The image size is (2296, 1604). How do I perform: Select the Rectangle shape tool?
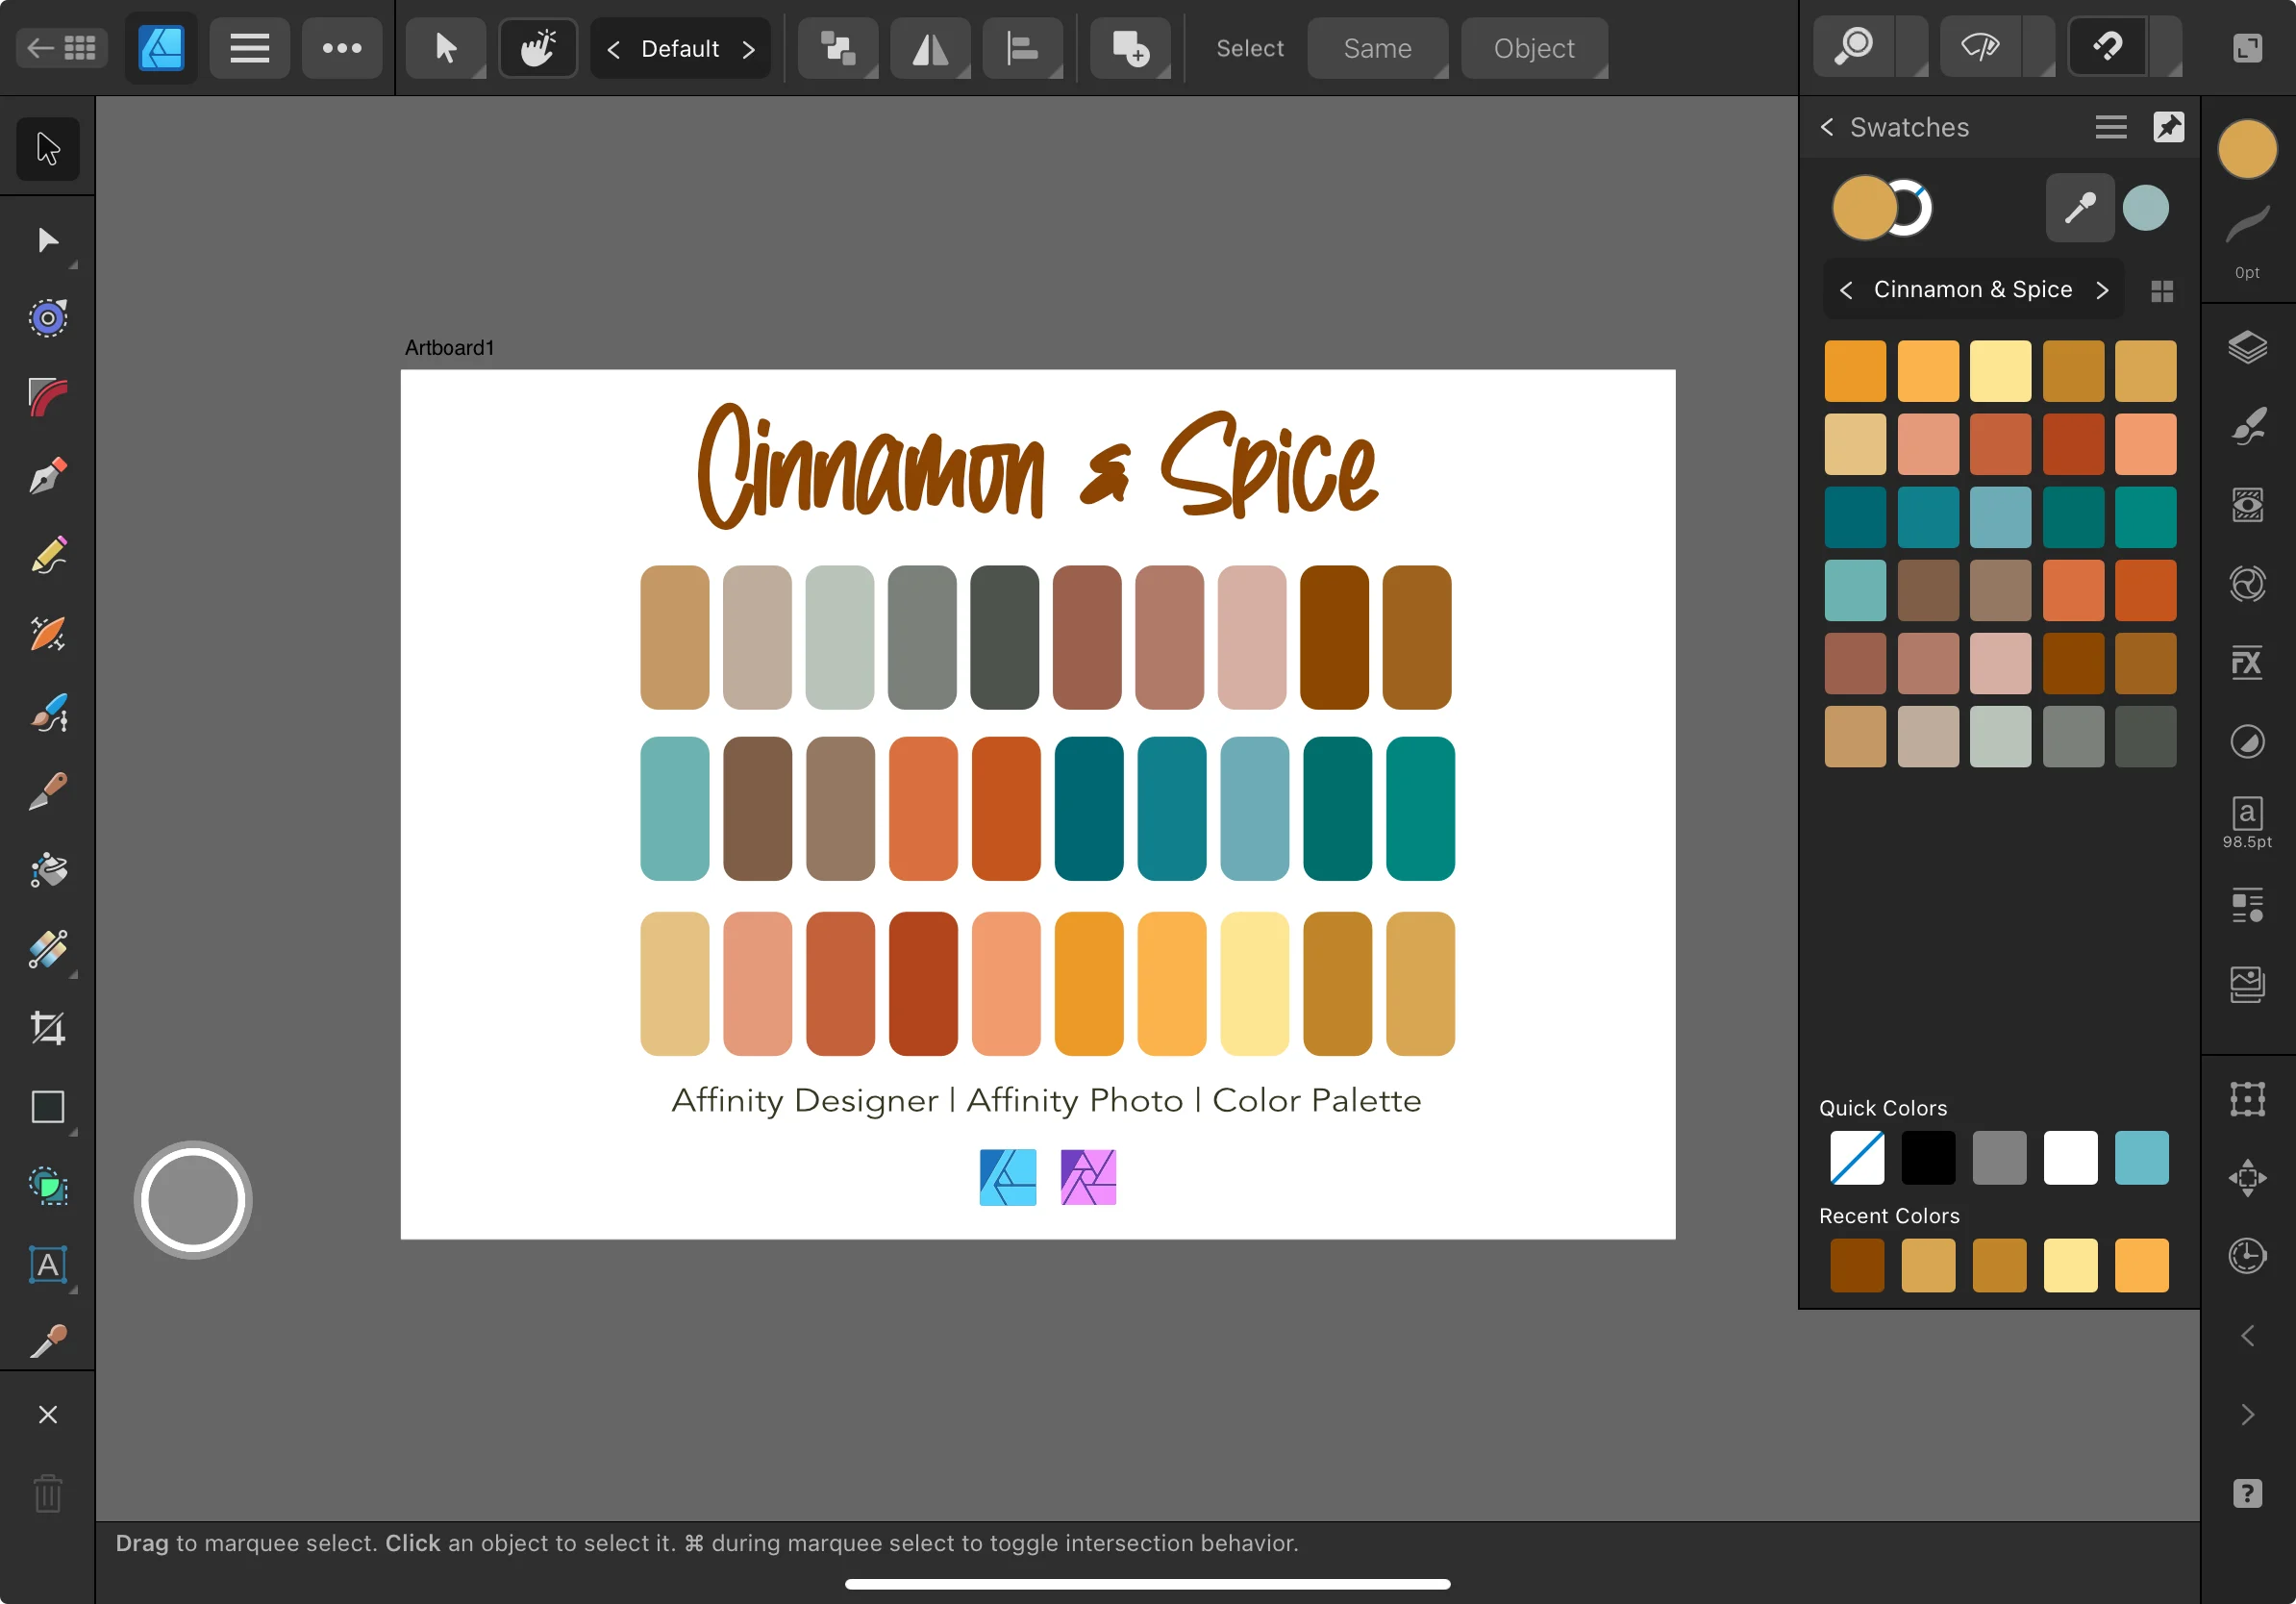click(47, 1108)
